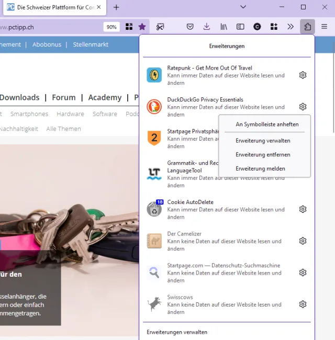Open a new tab with plus button
This screenshot has height=340, width=335.
(x=116, y=7)
